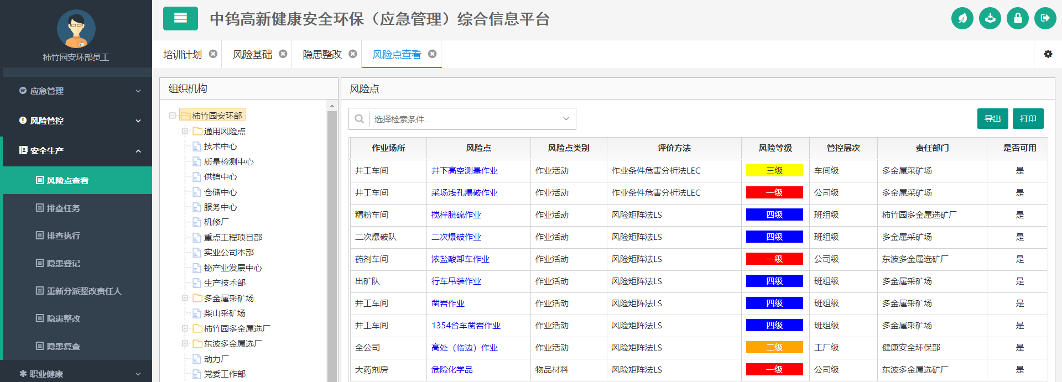Expand the 风险管控 sidebar menu

pos(77,121)
